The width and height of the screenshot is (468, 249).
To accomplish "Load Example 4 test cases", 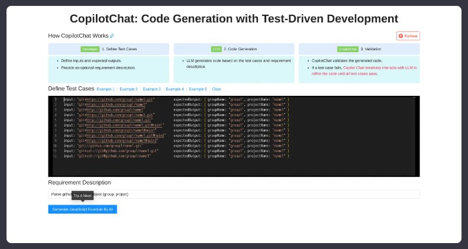I will tap(175, 89).
